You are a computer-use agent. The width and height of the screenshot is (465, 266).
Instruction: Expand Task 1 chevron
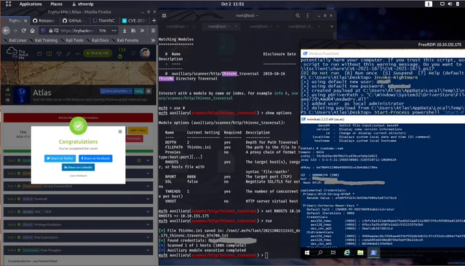148,161
